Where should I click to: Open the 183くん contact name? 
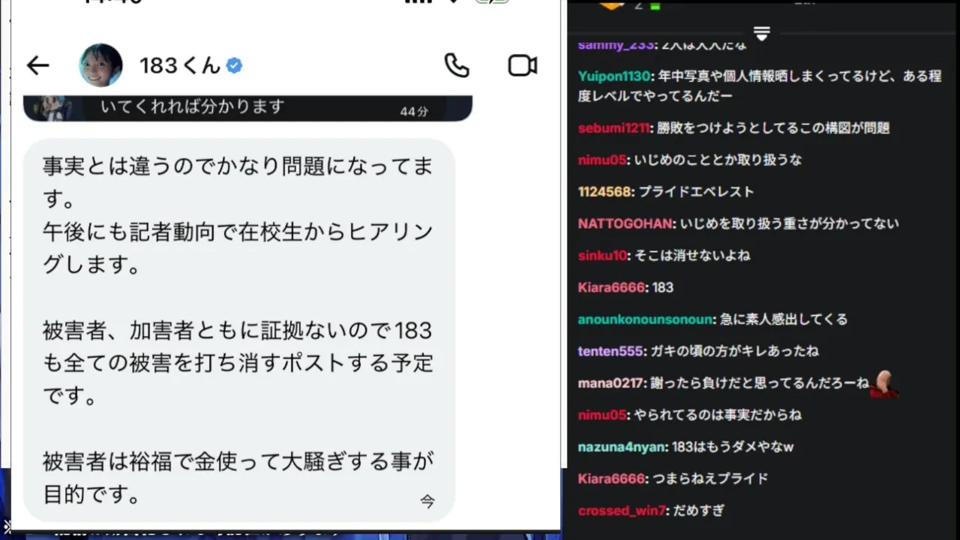180,66
